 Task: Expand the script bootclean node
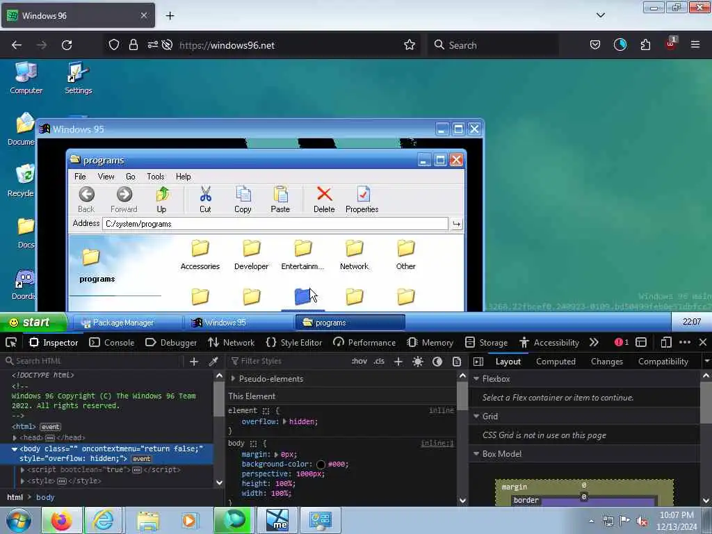click(x=23, y=470)
